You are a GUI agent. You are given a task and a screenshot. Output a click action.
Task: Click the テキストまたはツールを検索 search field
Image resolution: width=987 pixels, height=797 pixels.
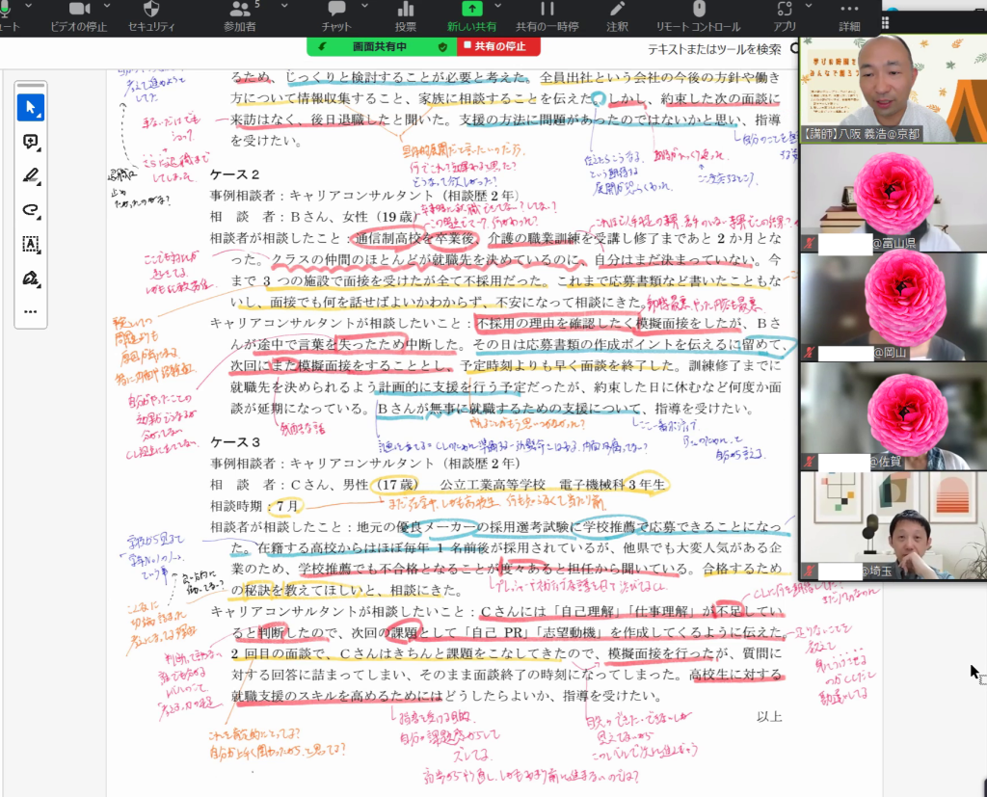pos(713,49)
